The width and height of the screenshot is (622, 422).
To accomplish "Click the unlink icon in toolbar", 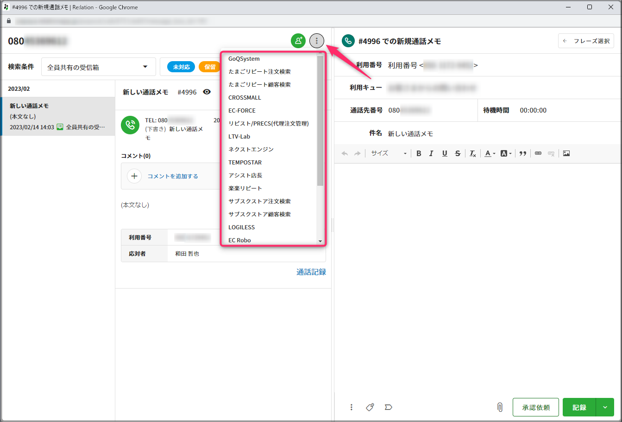I will coord(551,153).
